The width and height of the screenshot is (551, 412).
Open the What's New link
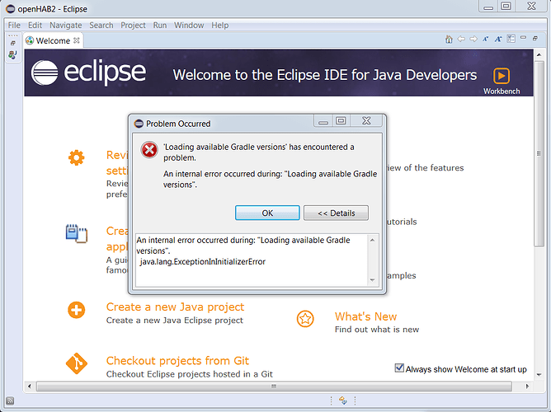pos(365,316)
